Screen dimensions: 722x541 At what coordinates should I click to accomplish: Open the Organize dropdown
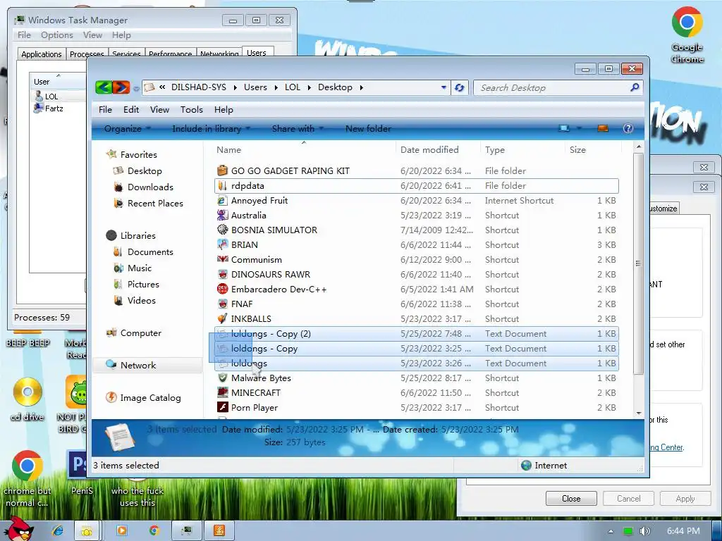(x=127, y=128)
